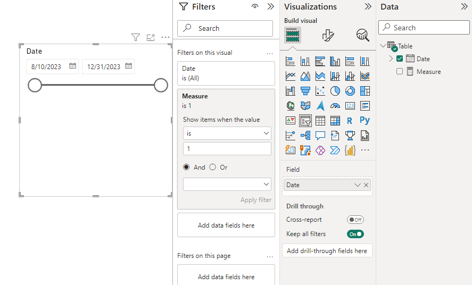Select the Filled map visual
The image size is (472, 285).
tap(305, 105)
